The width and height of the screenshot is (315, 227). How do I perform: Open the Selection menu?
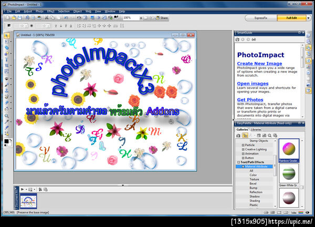point(64,11)
